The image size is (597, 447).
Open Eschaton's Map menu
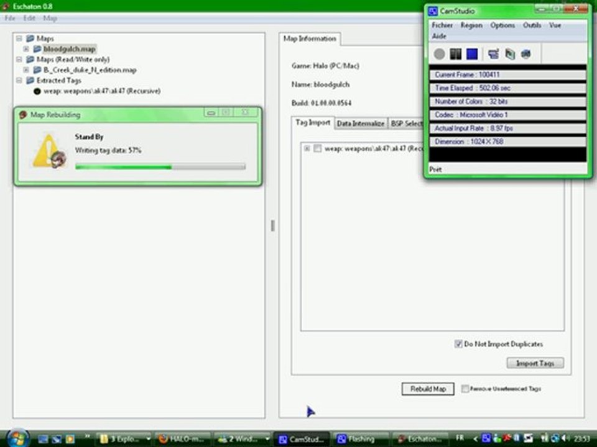coord(50,18)
